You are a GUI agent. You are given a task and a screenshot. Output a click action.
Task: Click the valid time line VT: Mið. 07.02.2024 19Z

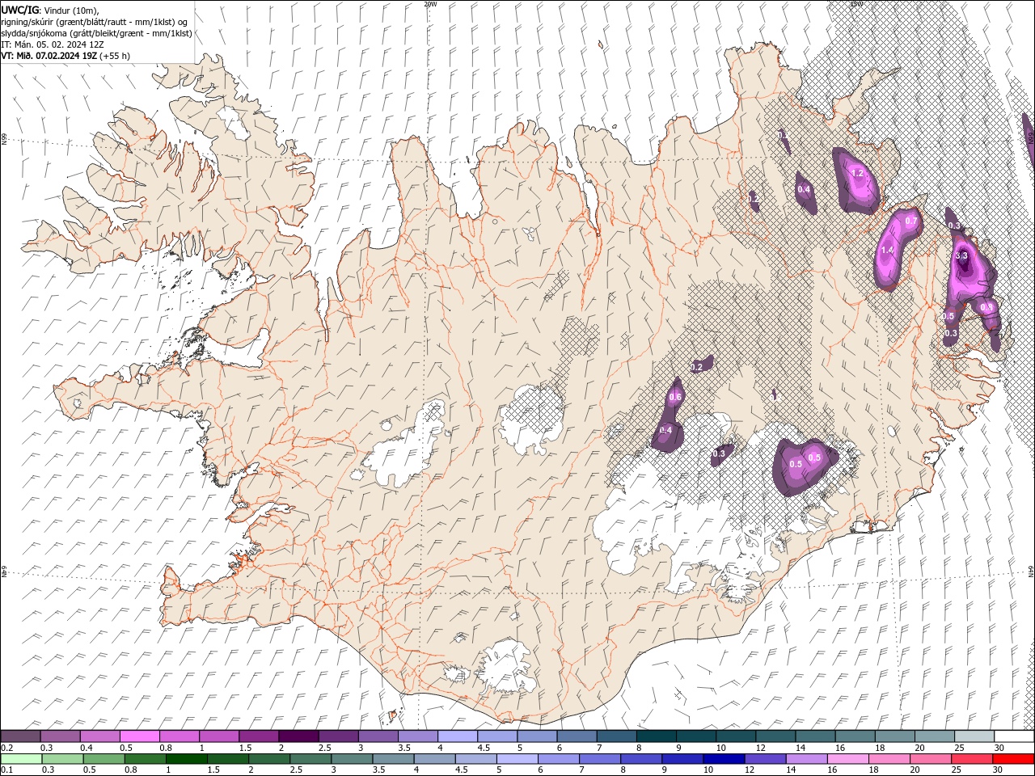pos(65,56)
